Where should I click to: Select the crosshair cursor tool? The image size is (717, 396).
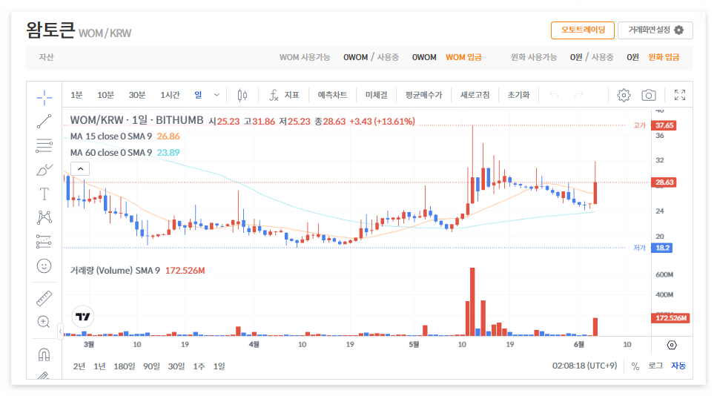44,97
